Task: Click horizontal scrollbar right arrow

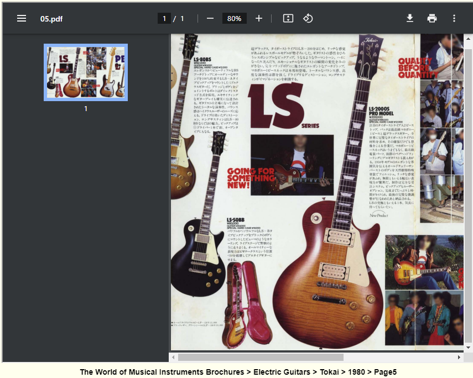Action: (x=459, y=357)
